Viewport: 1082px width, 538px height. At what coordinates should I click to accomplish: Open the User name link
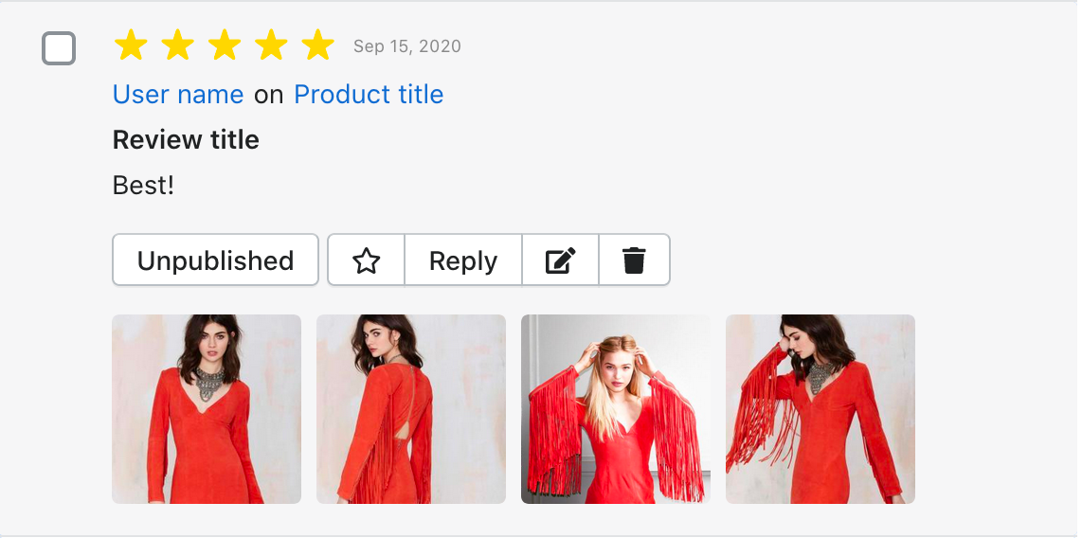click(x=178, y=95)
